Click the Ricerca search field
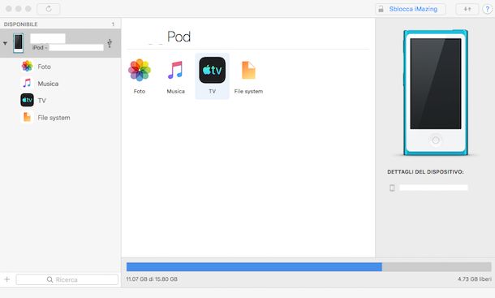495x298 pixels. click(67, 279)
